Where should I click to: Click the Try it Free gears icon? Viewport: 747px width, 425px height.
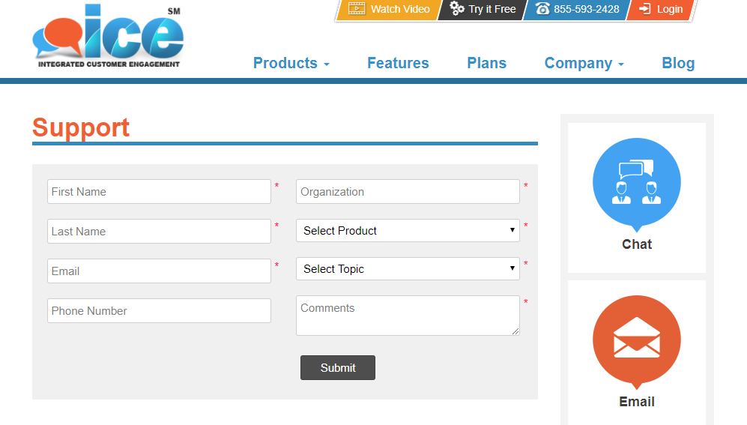tap(457, 9)
